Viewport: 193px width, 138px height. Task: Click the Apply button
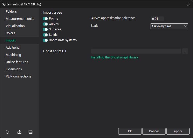[x=178, y=131]
